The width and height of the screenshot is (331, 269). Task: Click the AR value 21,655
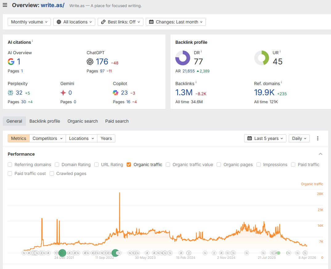pos(189,71)
